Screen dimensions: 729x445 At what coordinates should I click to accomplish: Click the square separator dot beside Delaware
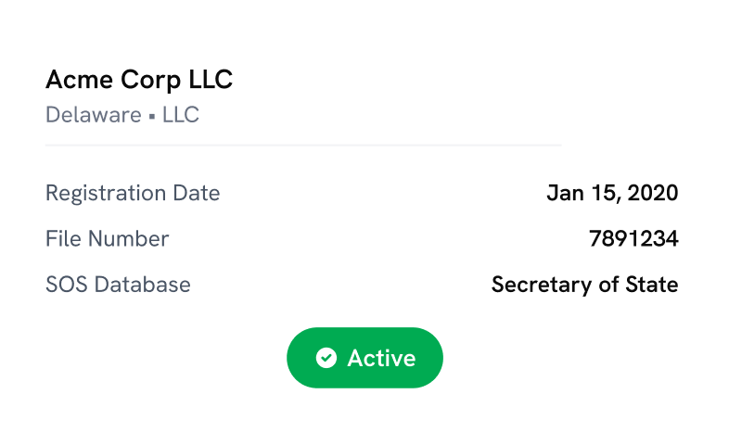click(152, 117)
